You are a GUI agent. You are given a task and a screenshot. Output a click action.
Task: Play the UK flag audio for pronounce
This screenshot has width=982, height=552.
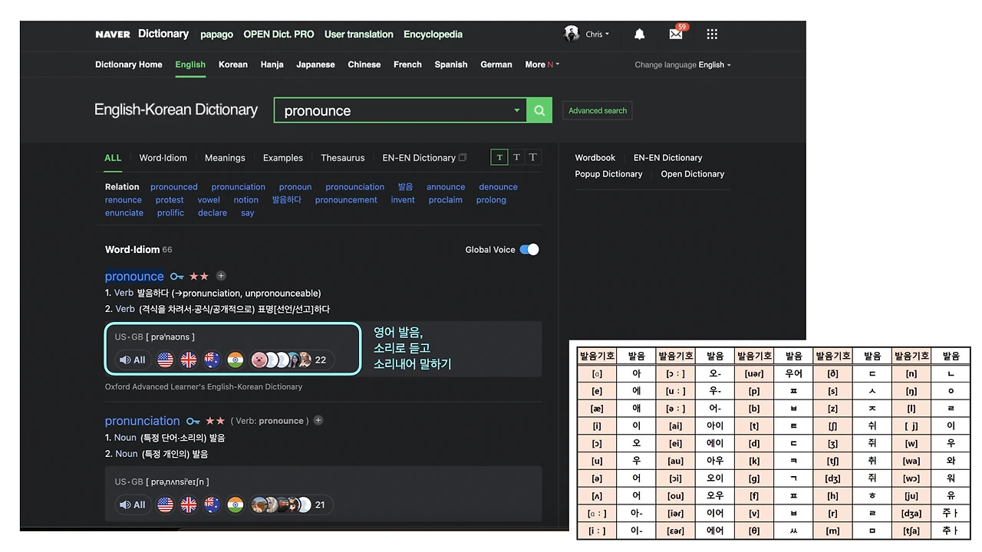coord(189,360)
